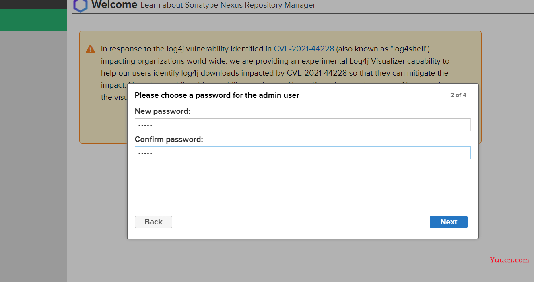Click the dialog title about admin password

click(x=217, y=95)
